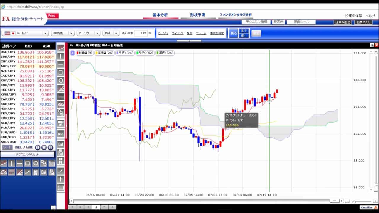
Task: Toggle the 基準線(26) indicator legend
Action: tap(104, 53)
